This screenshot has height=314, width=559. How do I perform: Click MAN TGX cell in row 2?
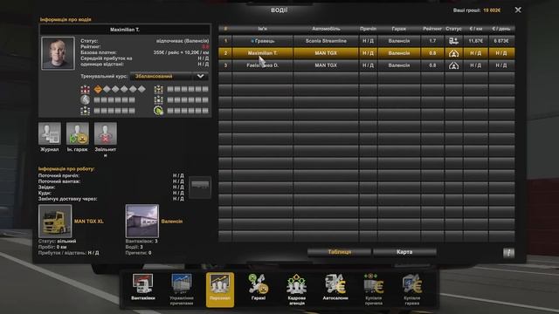[x=326, y=53]
